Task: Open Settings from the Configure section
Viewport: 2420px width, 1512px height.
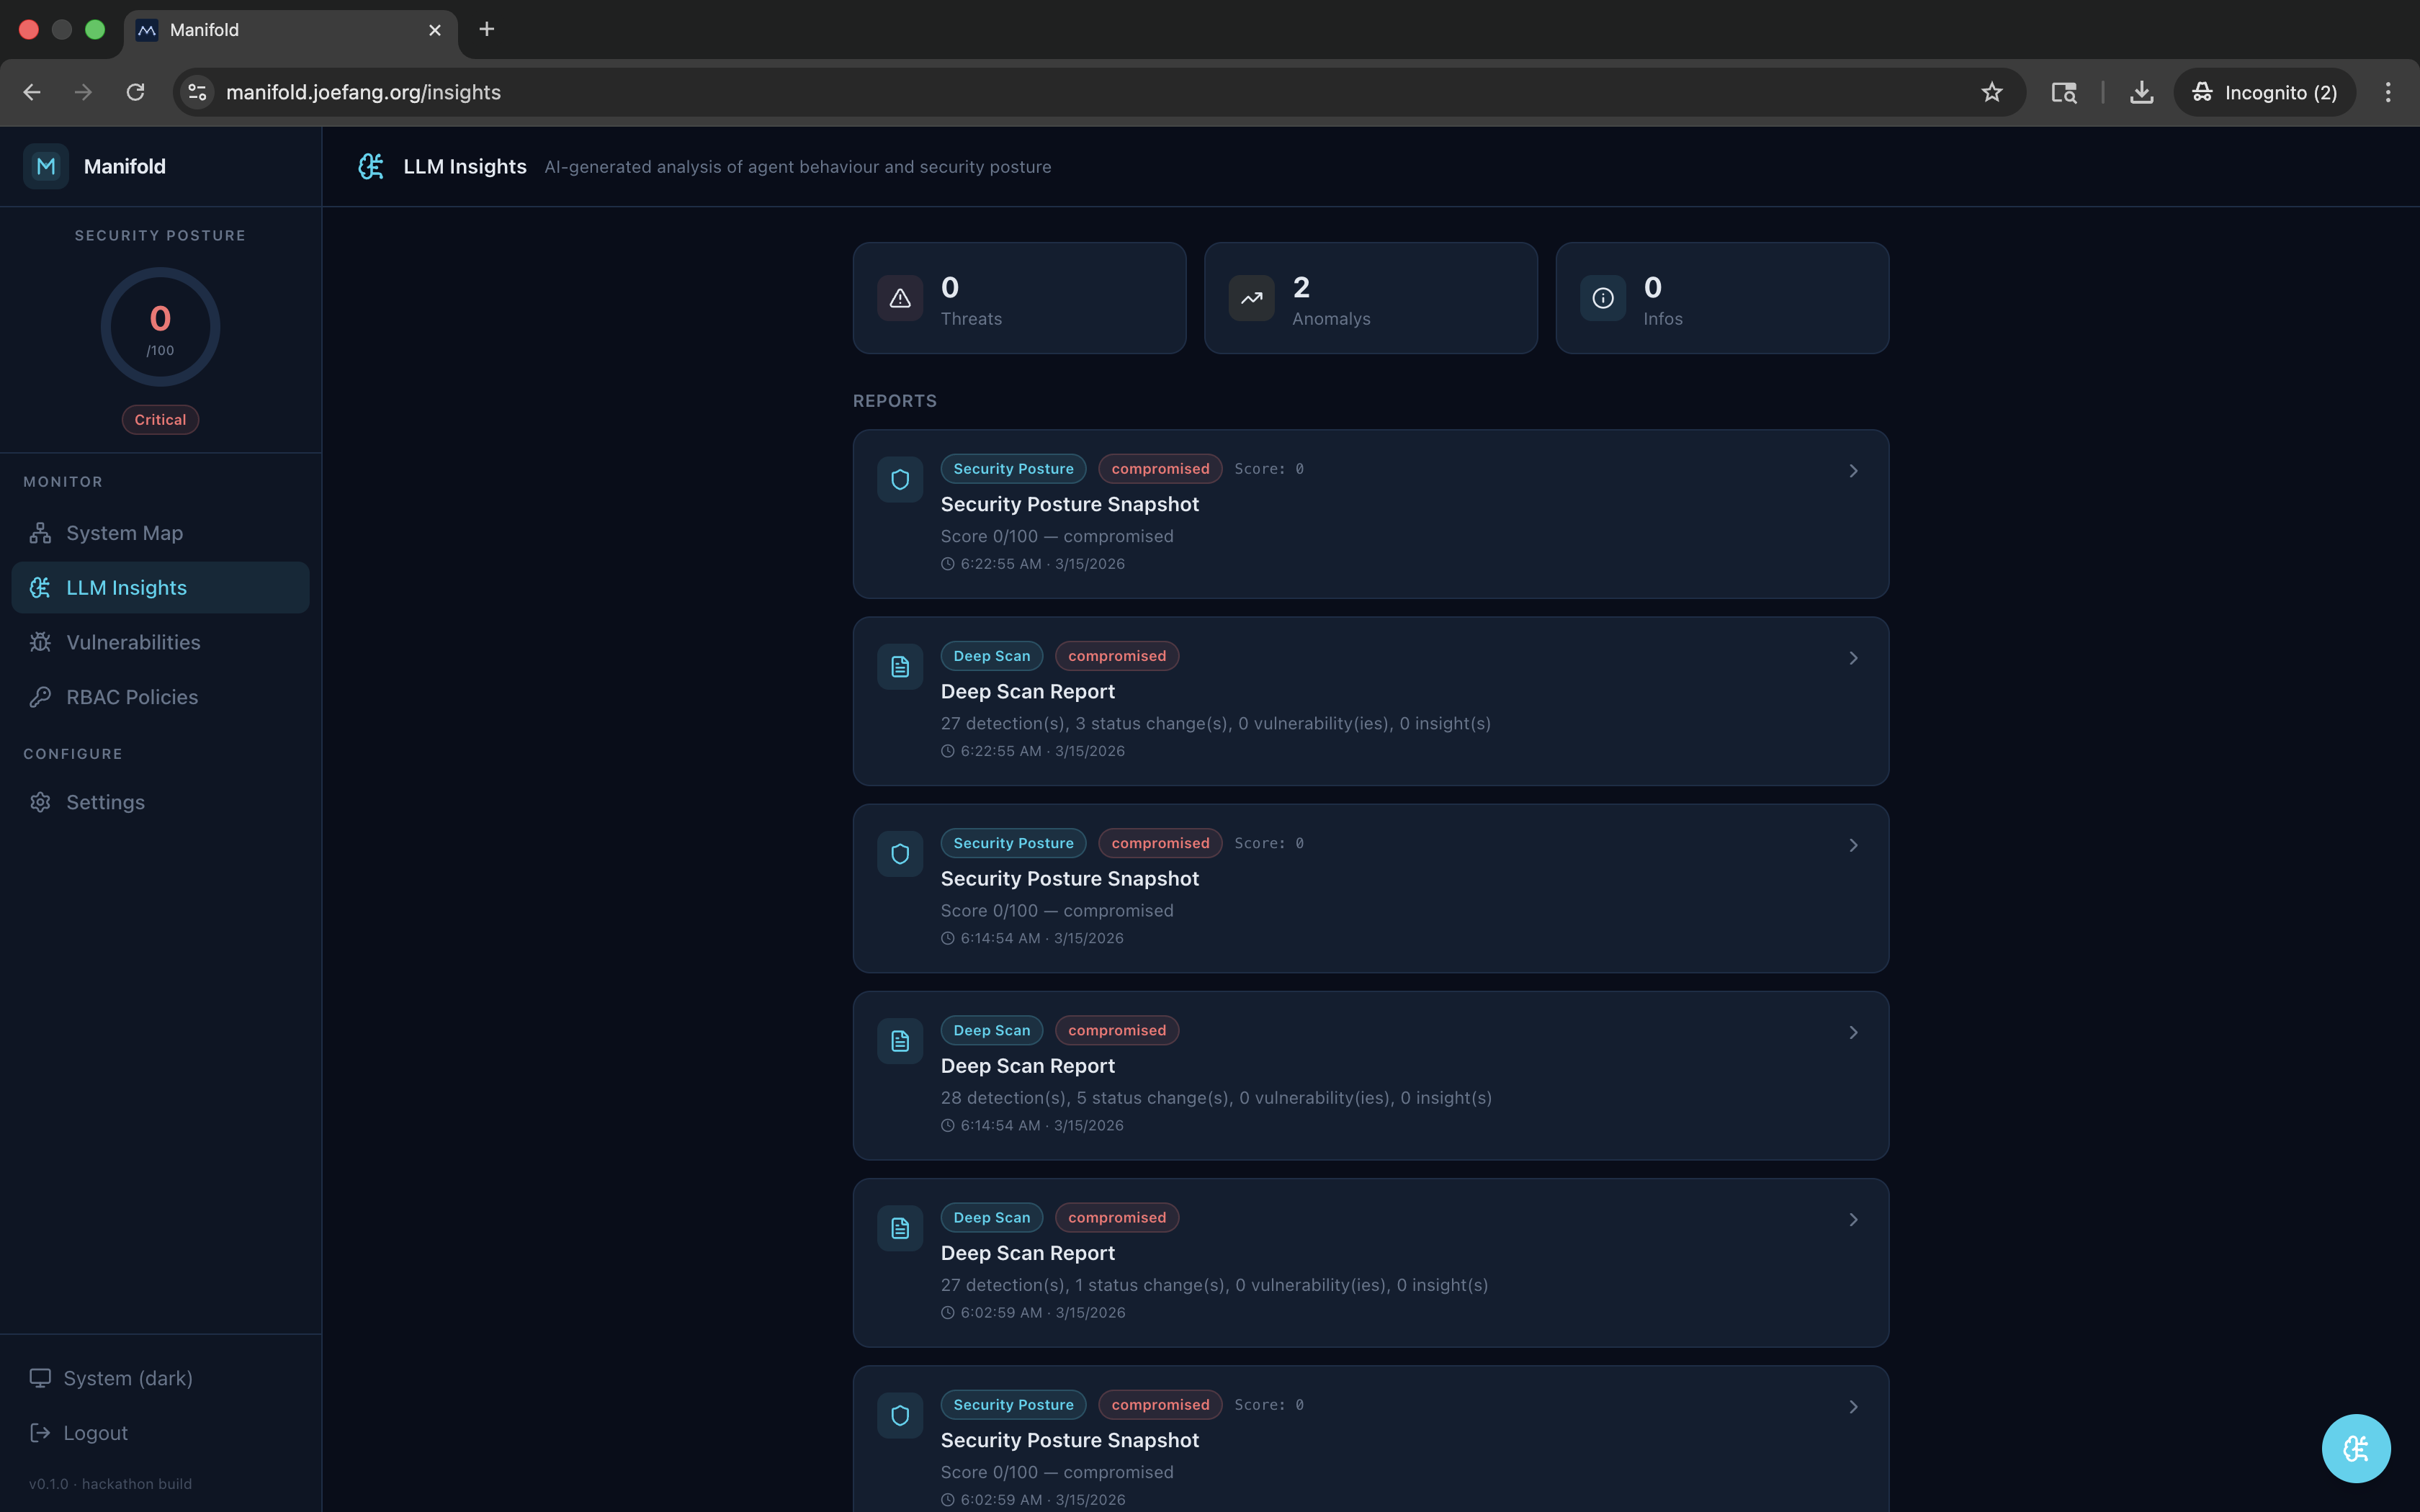Action: (105, 802)
